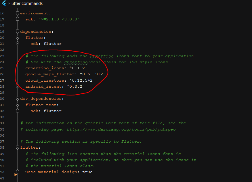The height and width of the screenshot is (182, 252).
Task: Click the version ^0.1.2
Action: [77, 68]
